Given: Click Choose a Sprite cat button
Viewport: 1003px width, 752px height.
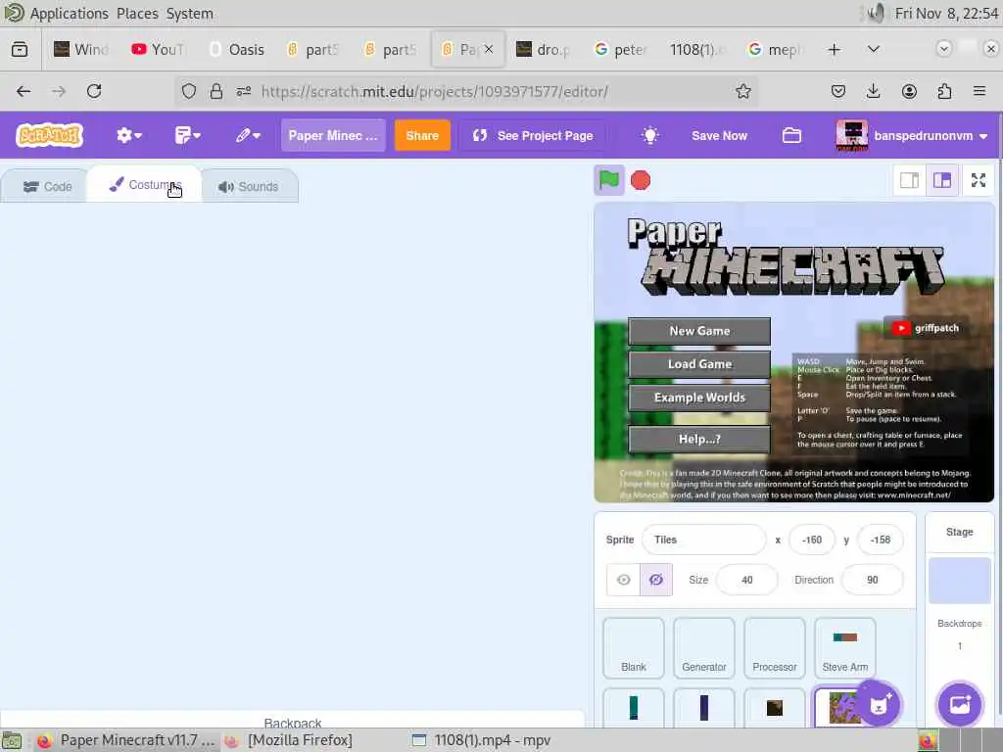Looking at the screenshot, I should 879,704.
